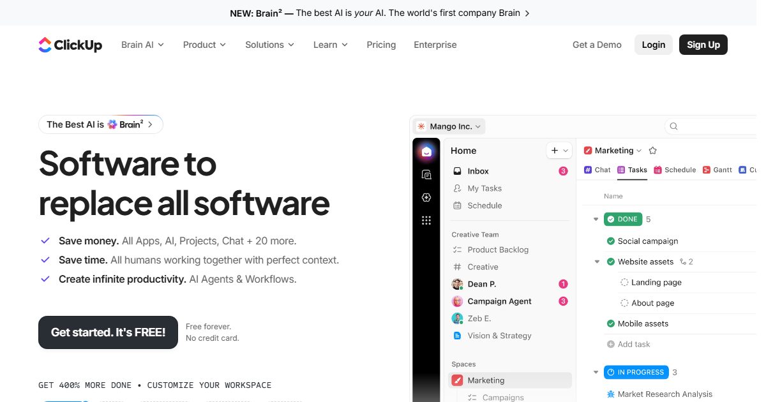Screen dimensions: 766x402
Task: Expand the Solutions menu
Action: [x=269, y=45]
